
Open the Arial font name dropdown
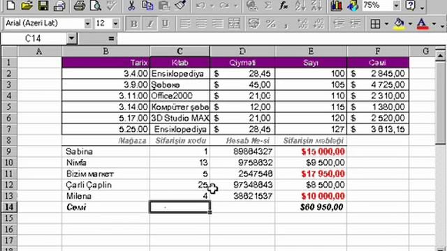[x=87, y=24]
